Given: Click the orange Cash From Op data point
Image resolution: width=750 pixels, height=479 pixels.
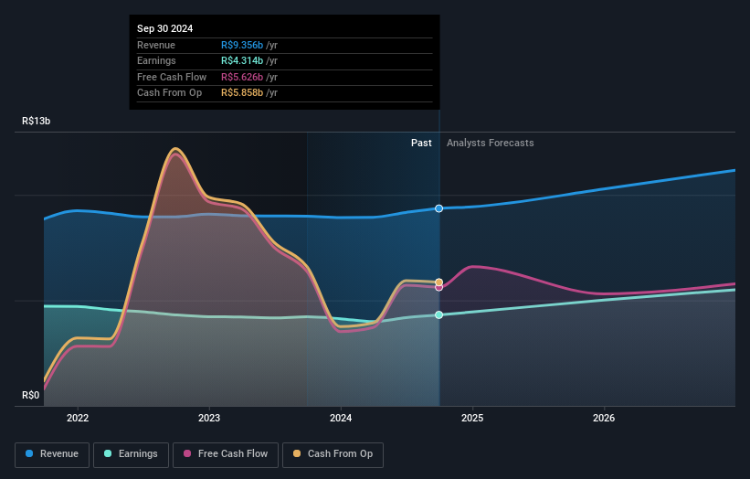Looking at the screenshot, I should click(x=439, y=282).
